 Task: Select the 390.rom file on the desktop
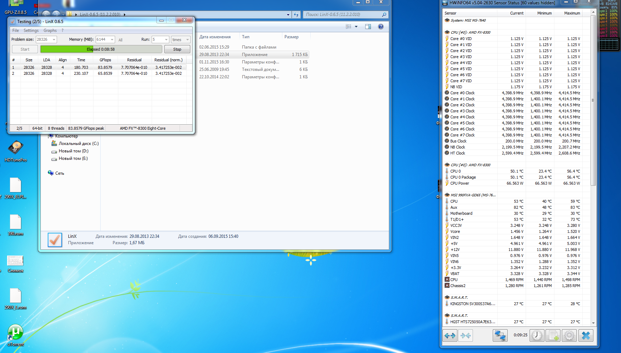[16, 224]
